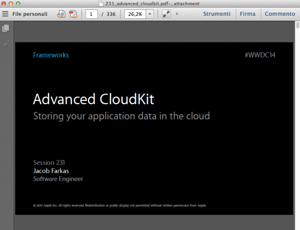This screenshot has width=300, height=230.
Task: Open the toolbar customize dropdown arrow
Action: pyautogui.click(x=177, y=14)
